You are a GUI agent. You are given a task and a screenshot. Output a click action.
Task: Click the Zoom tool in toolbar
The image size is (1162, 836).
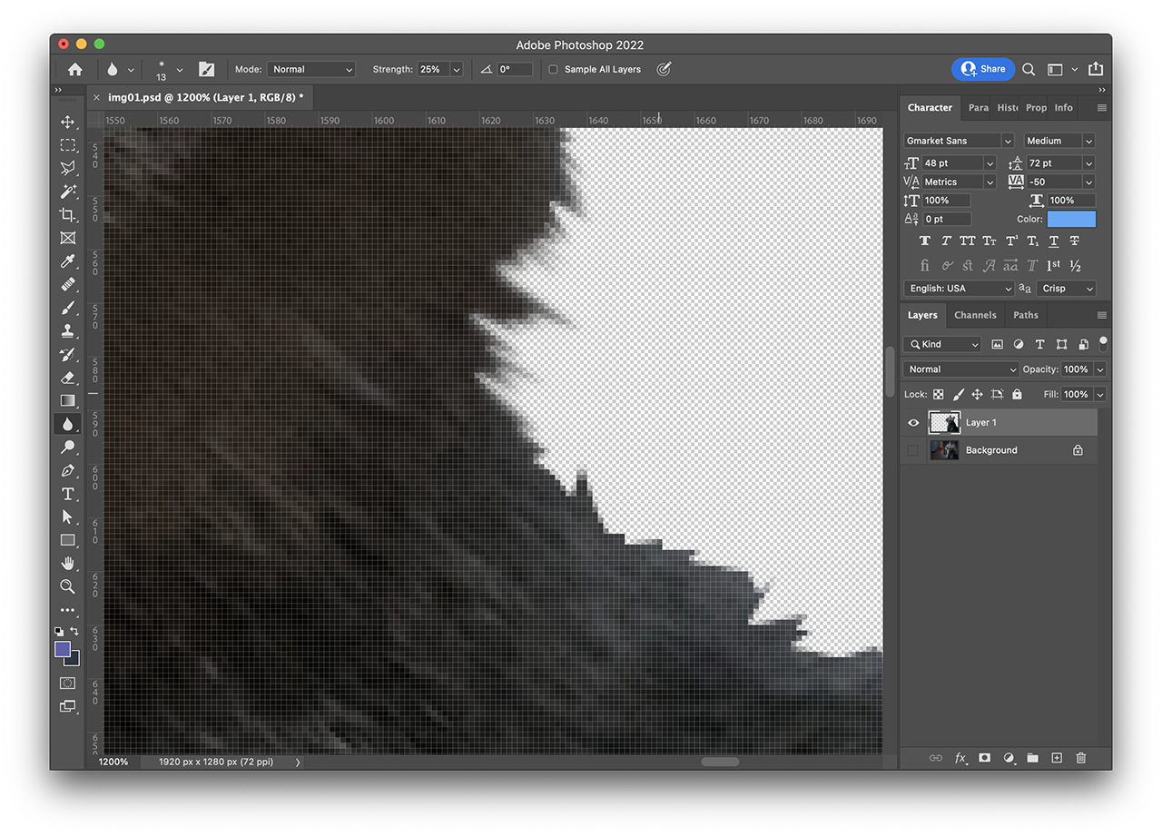tap(67, 586)
